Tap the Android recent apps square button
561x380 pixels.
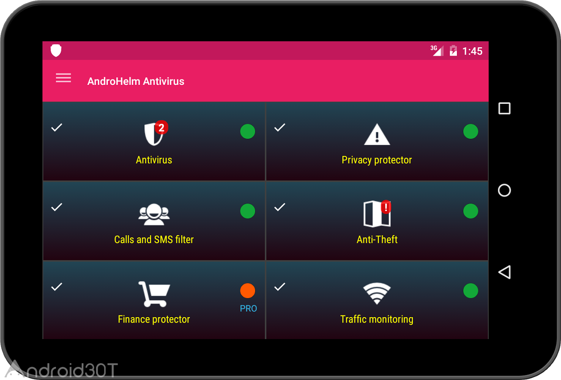tap(504, 109)
